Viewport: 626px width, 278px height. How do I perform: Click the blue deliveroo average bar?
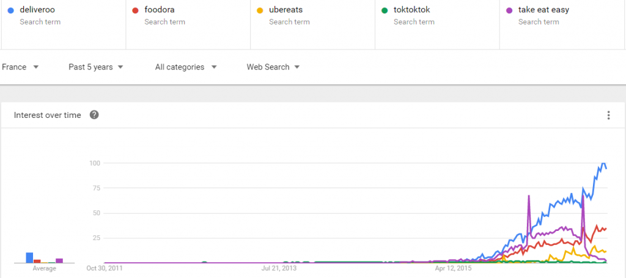[x=29, y=258]
